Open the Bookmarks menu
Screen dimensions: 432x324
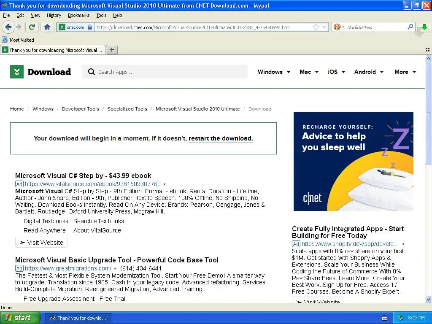[79, 15]
